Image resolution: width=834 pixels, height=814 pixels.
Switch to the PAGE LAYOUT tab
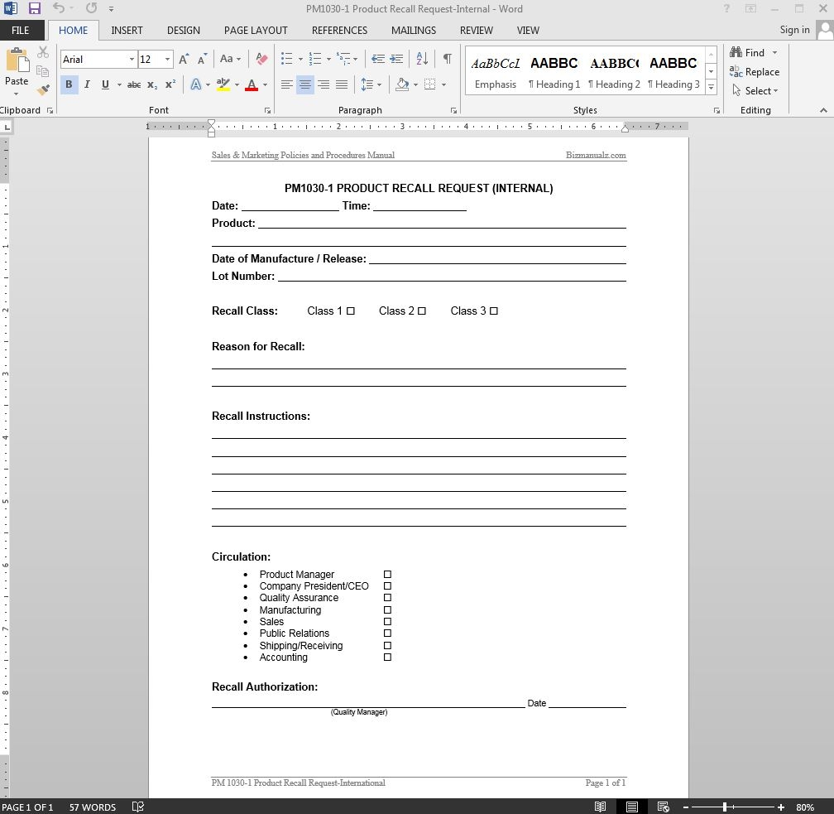coord(256,30)
